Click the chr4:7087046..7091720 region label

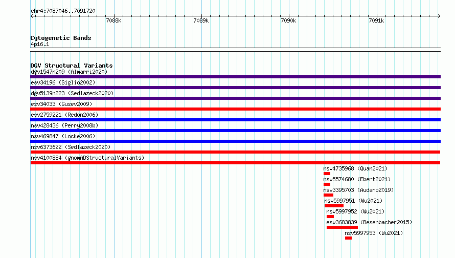(63, 11)
